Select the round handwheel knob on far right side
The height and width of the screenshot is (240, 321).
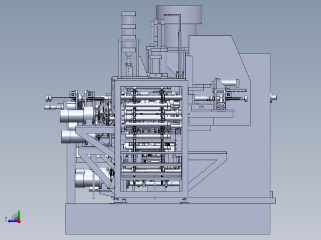click(x=273, y=97)
